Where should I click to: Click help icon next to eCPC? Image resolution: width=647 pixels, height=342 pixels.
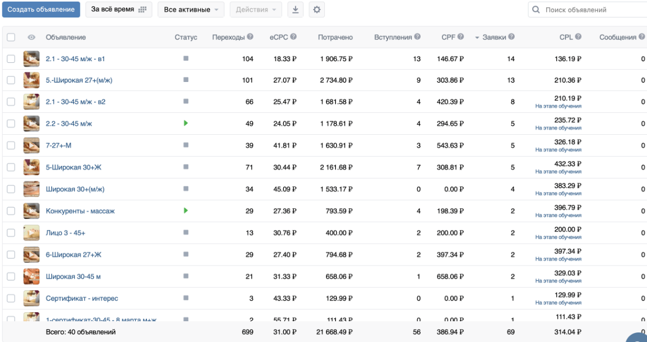[293, 37]
